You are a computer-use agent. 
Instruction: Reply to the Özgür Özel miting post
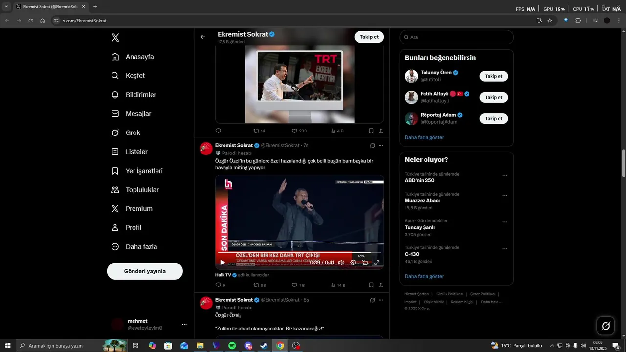[x=218, y=285]
